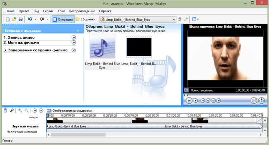Viewport: 269px width, 145px height.
Task: Open the Limp_Bizkit collection combo box
Action: coord(138,20)
